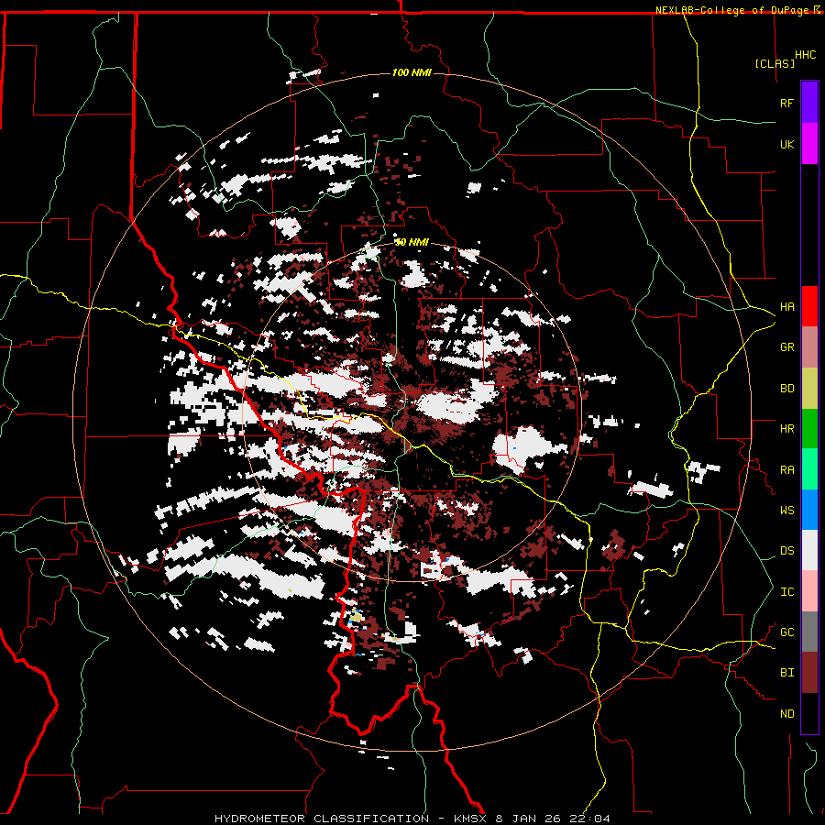Click the WS legend label
The image size is (825, 825).
tap(786, 511)
